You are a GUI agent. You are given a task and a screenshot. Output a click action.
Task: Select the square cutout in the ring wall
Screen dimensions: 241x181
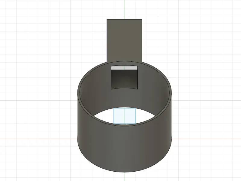point(124,78)
